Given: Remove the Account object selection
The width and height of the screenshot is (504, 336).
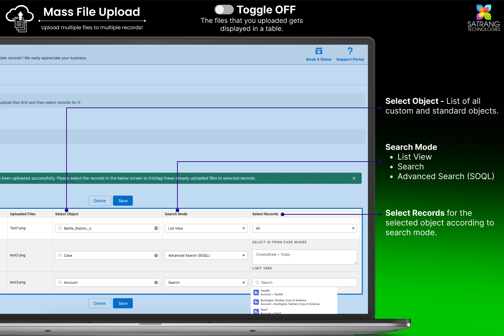Looking at the screenshot, I should click(x=156, y=283).
